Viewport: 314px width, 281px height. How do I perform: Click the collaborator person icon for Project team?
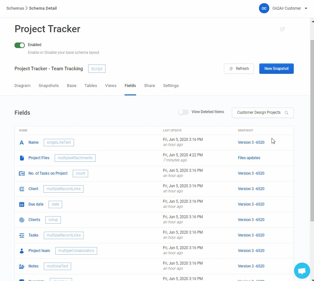22,251
